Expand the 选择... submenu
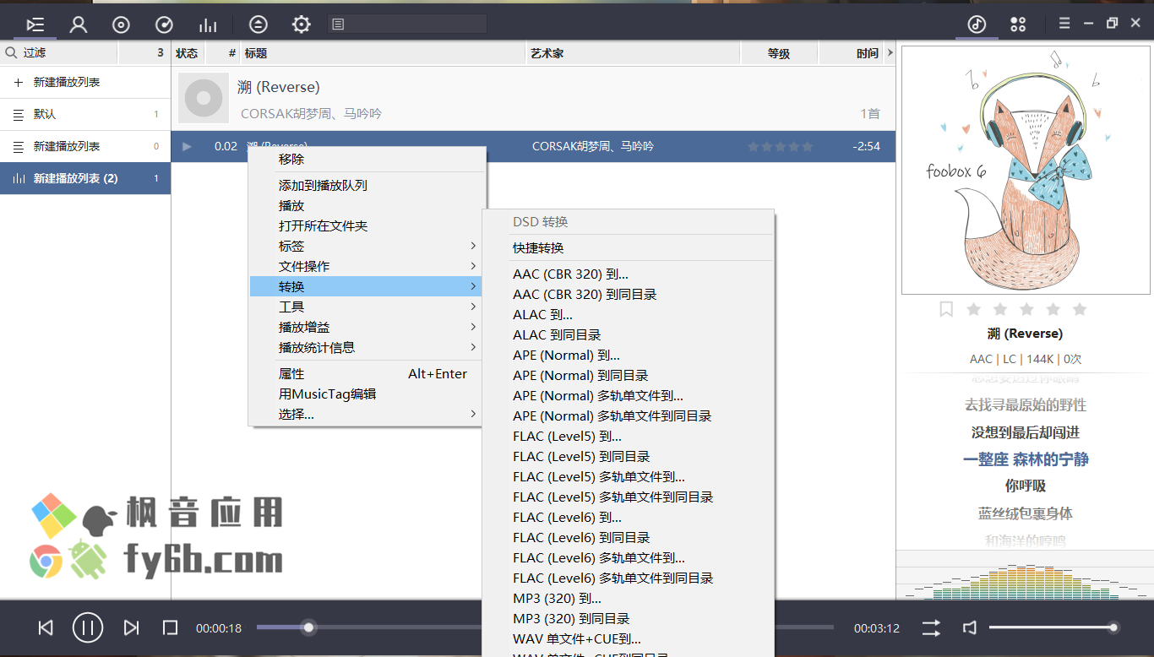This screenshot has width=1154, height=657. [x=367, y=414]
